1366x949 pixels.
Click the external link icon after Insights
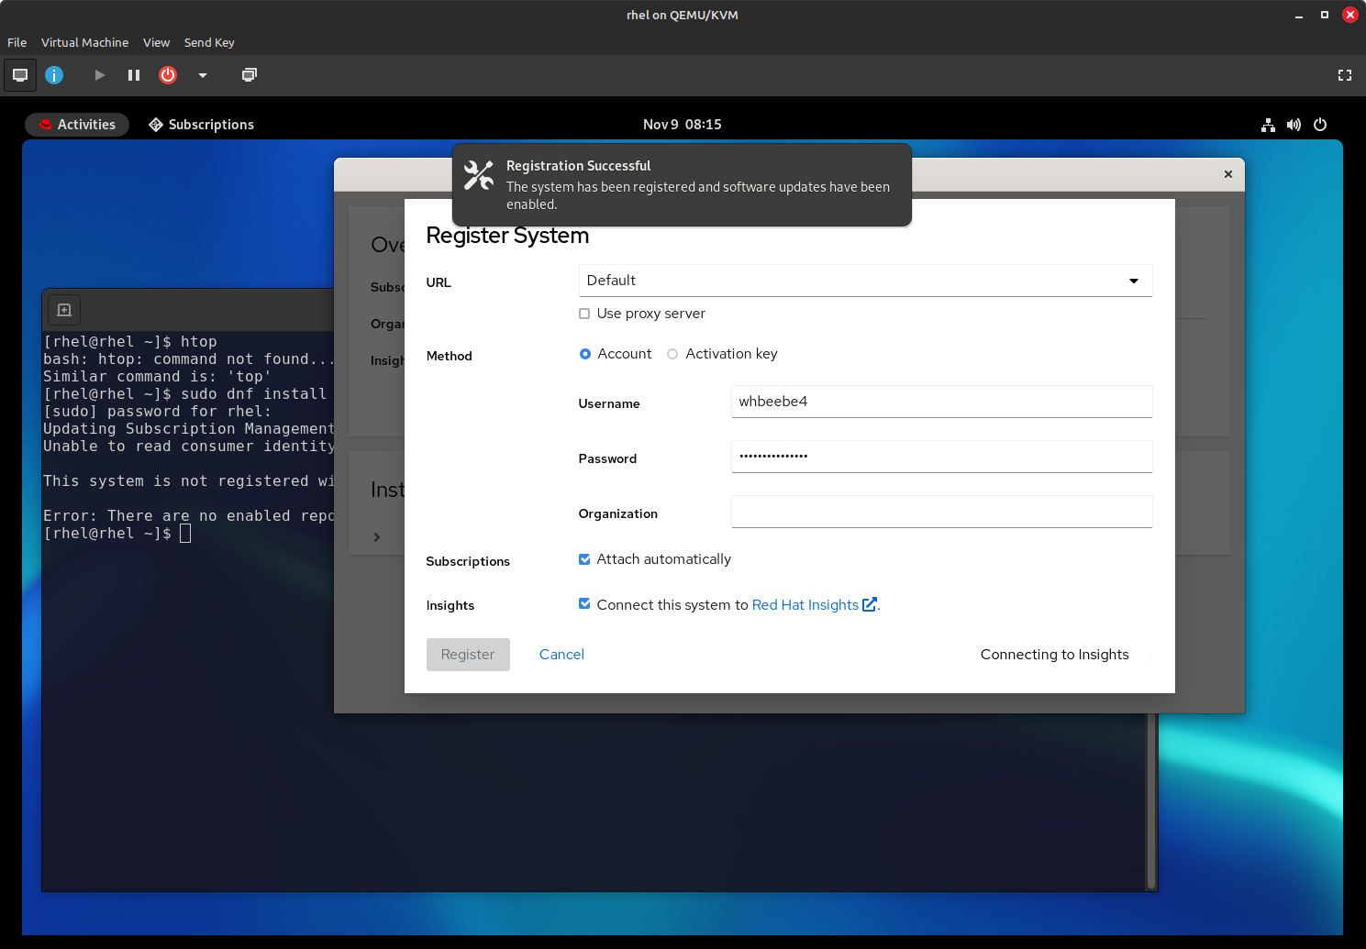(x=870, y=604)
